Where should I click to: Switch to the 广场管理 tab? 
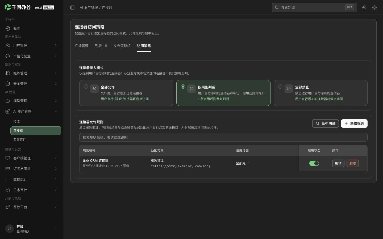(x=82, y=46)
